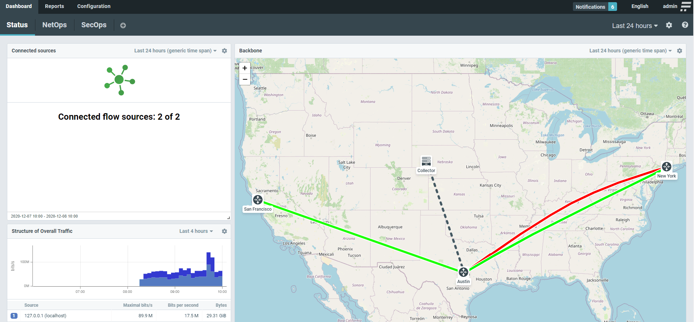Click source 1 color badge for localhost
This screenshot has height=322, width=694.
click(14, 316)
